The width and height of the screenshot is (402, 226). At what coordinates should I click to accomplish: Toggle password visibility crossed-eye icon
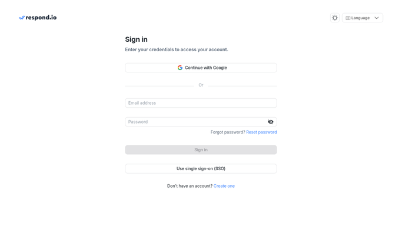(x=271, y=122)
